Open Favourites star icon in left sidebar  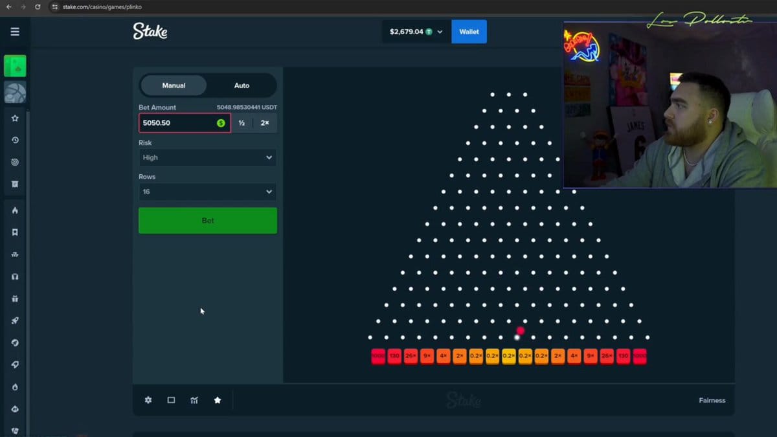point(15,118)
